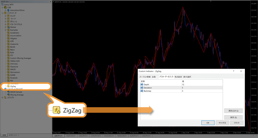Click the Backstep parameter variable icon
Screen dimensions: 258x138
(x=142, y=91)
